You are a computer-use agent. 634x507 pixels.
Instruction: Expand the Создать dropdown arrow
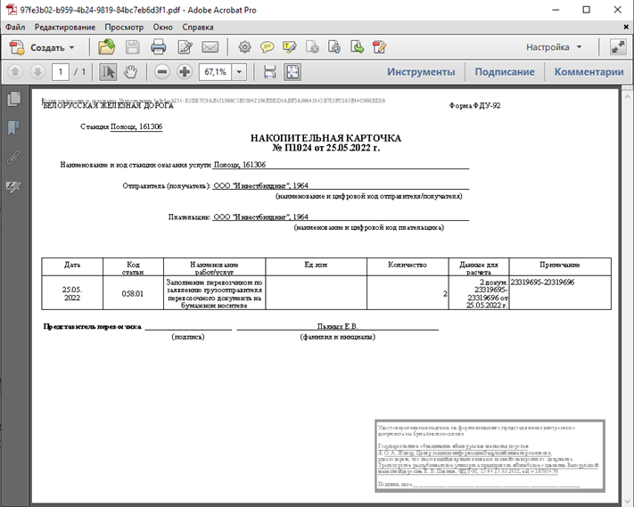72,47
